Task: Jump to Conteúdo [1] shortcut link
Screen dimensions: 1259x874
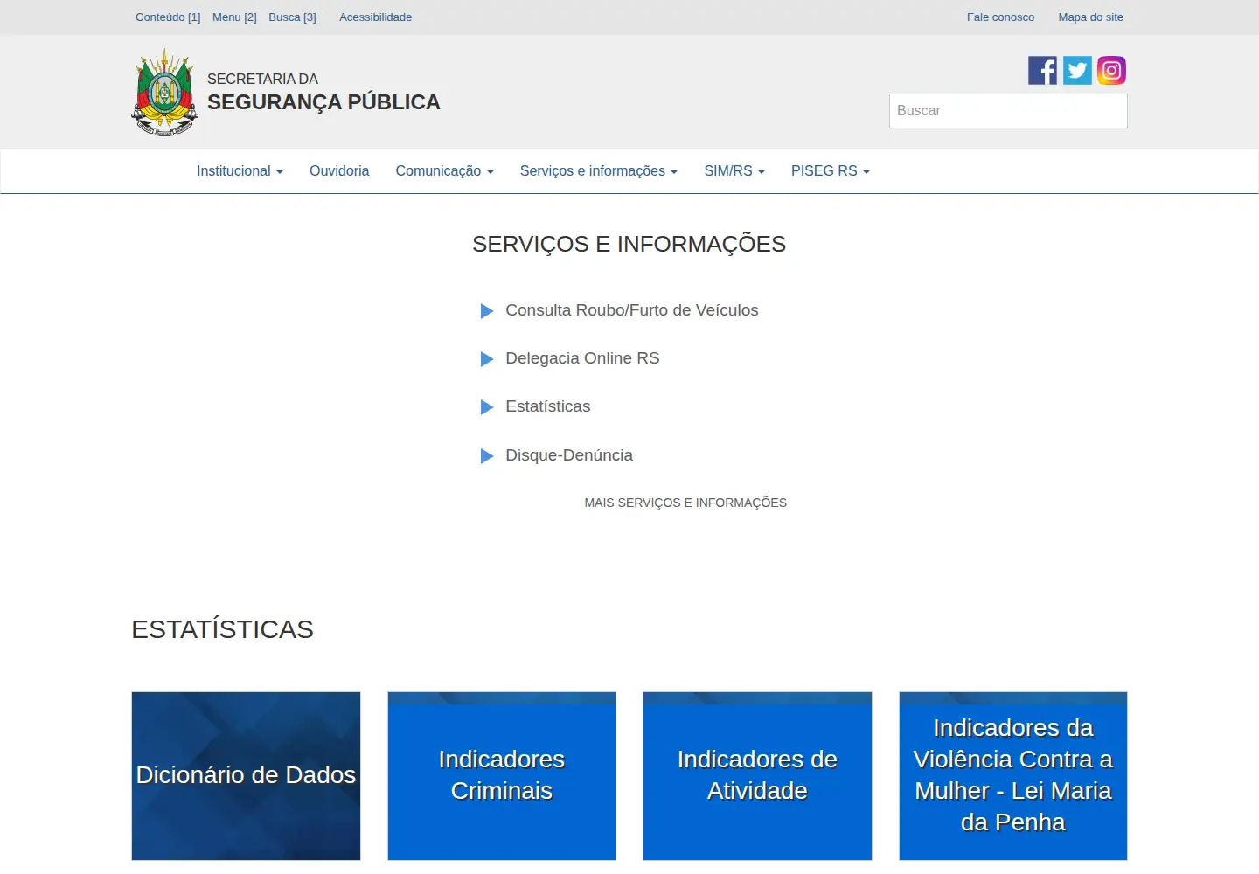Action: click(x=168, y=17)
